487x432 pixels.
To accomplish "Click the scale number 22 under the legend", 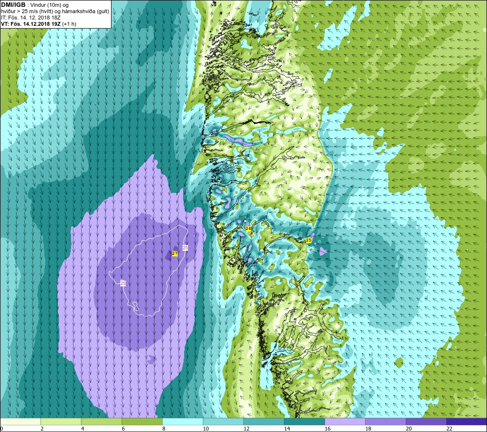I will pyautogui.click(x=449, y=429).
